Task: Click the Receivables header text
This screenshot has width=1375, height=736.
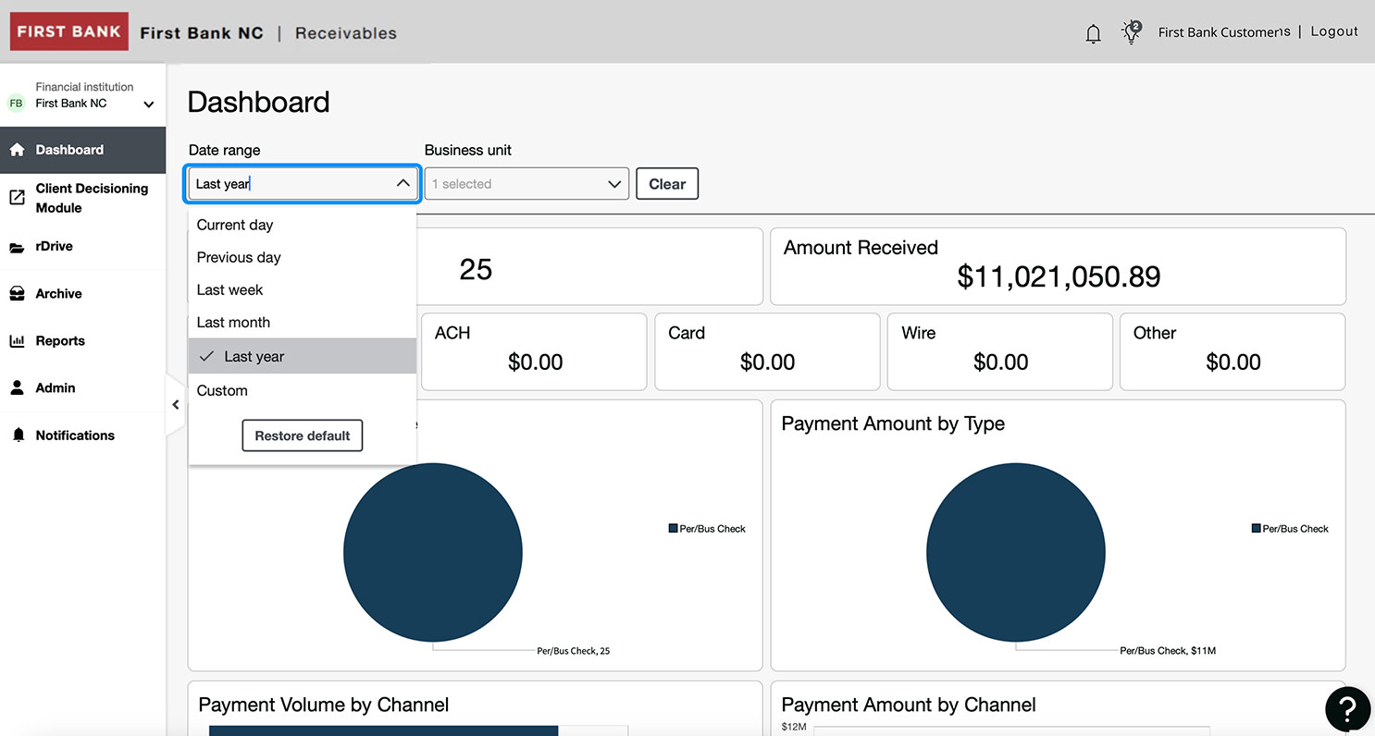Action: pyautogui.click(x=346, y=33)
